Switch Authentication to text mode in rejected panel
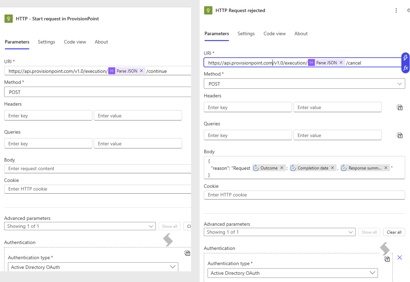Viewport: 410px width, 282px height. click(x=387, y=259)
